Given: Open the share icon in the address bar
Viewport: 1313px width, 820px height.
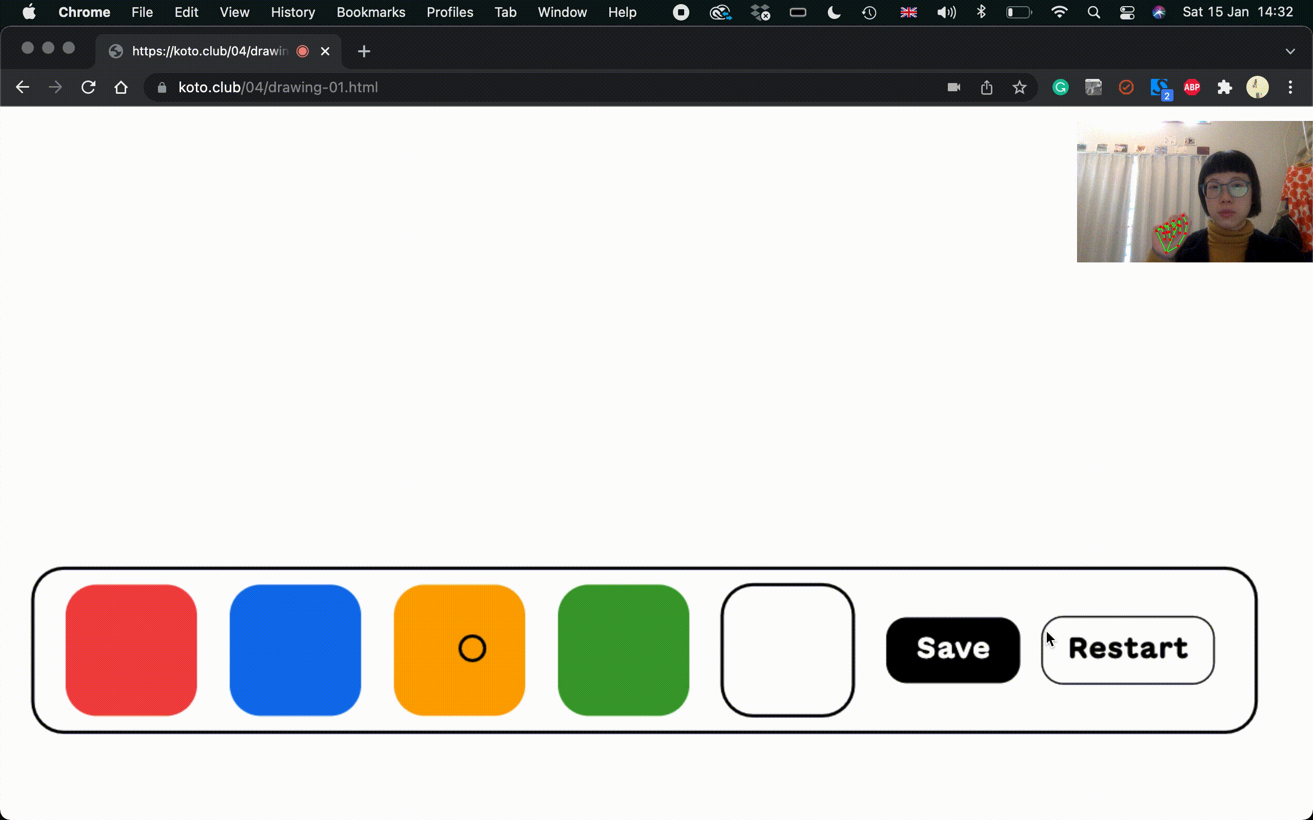Looking at the screenshot, I should tap(986, 87).
